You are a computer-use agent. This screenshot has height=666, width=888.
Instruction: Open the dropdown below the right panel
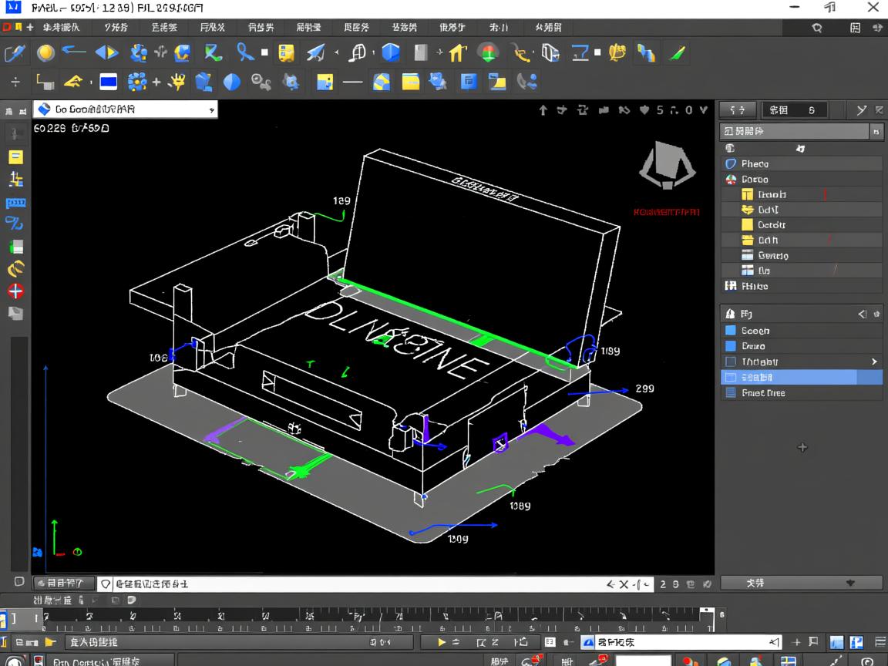[802, 584]
